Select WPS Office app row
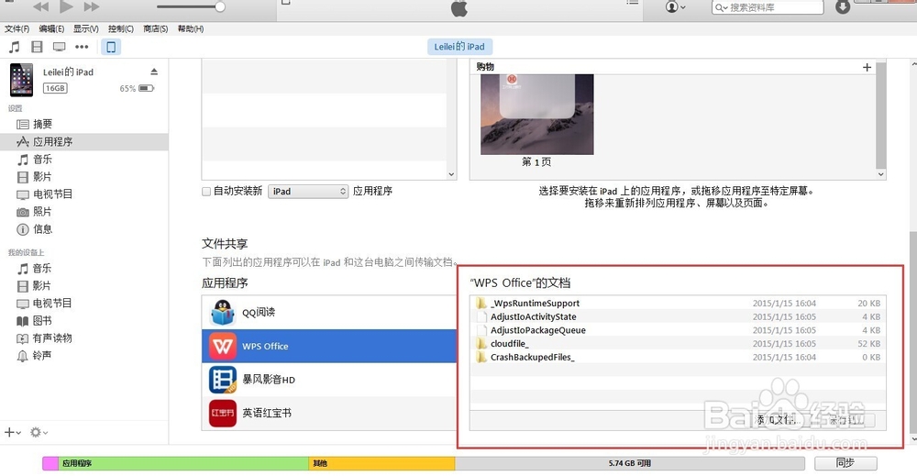Viewport: 917px width, 476px height. 328,346
